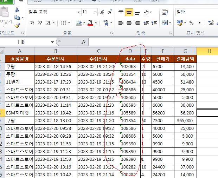The image size is (218, 178).
Task: Align text right
Action: pos(137,22)
